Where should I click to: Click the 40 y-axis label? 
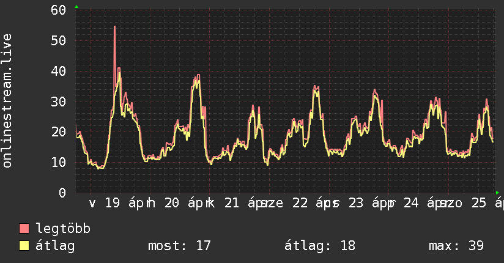(59, 72)
